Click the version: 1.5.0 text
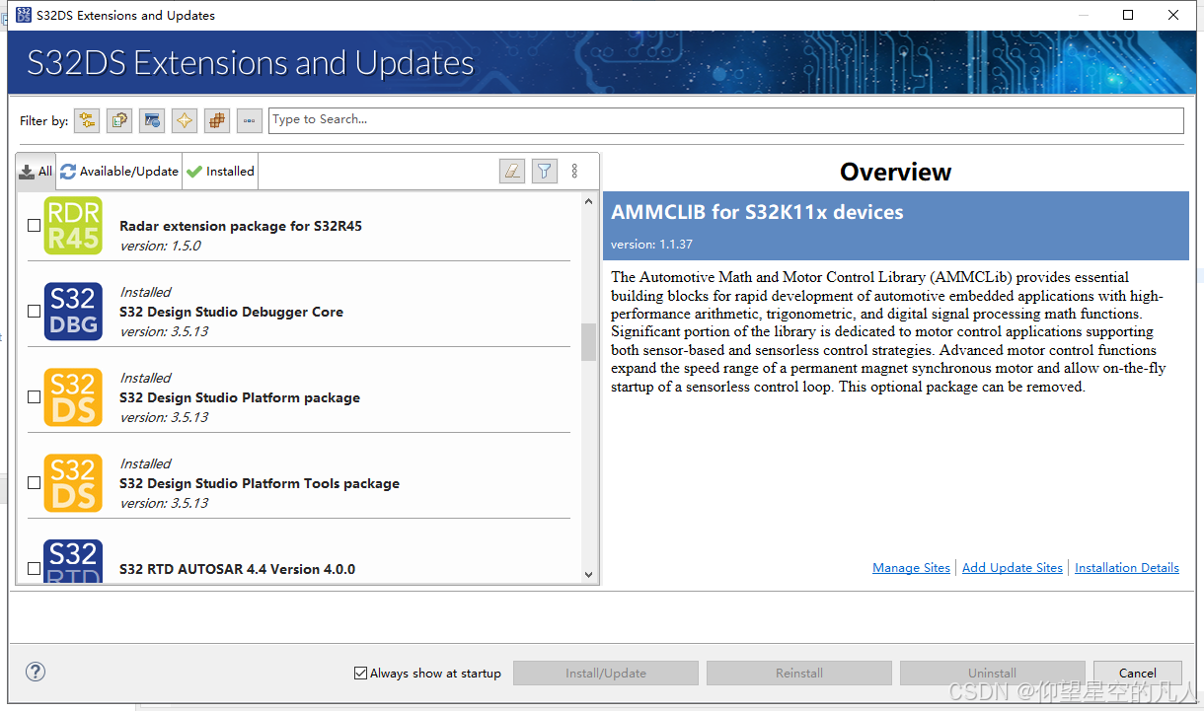Screen dimensions: 1204x711 click(x=160, y=246)
